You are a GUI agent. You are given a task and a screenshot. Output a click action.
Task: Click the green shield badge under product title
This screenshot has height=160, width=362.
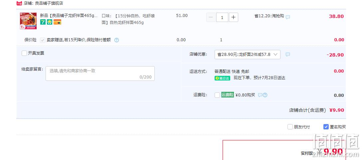point(49,22)
